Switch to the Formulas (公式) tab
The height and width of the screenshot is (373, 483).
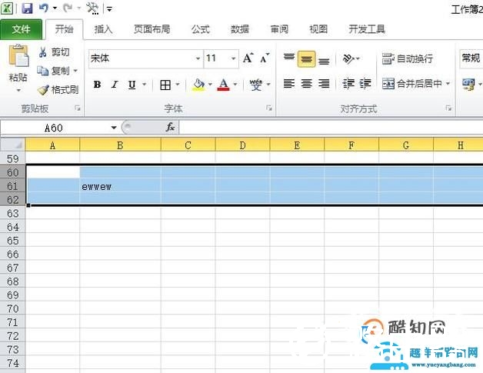click(200, 29)
